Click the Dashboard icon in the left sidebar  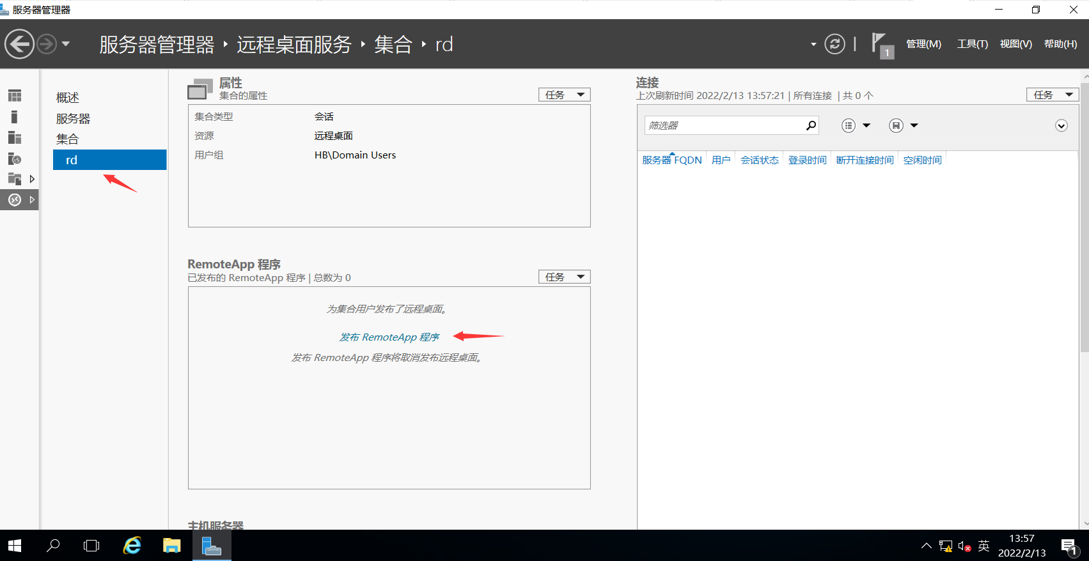point(15,96)
